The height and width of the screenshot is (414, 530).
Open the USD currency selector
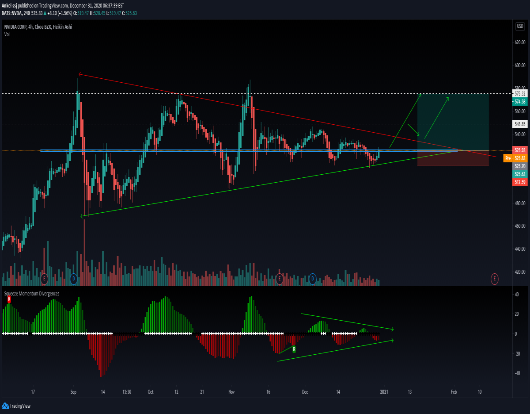click(x=519, y=27)
